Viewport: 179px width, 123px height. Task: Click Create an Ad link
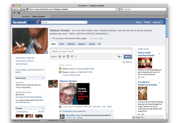(x=143, y=49)
